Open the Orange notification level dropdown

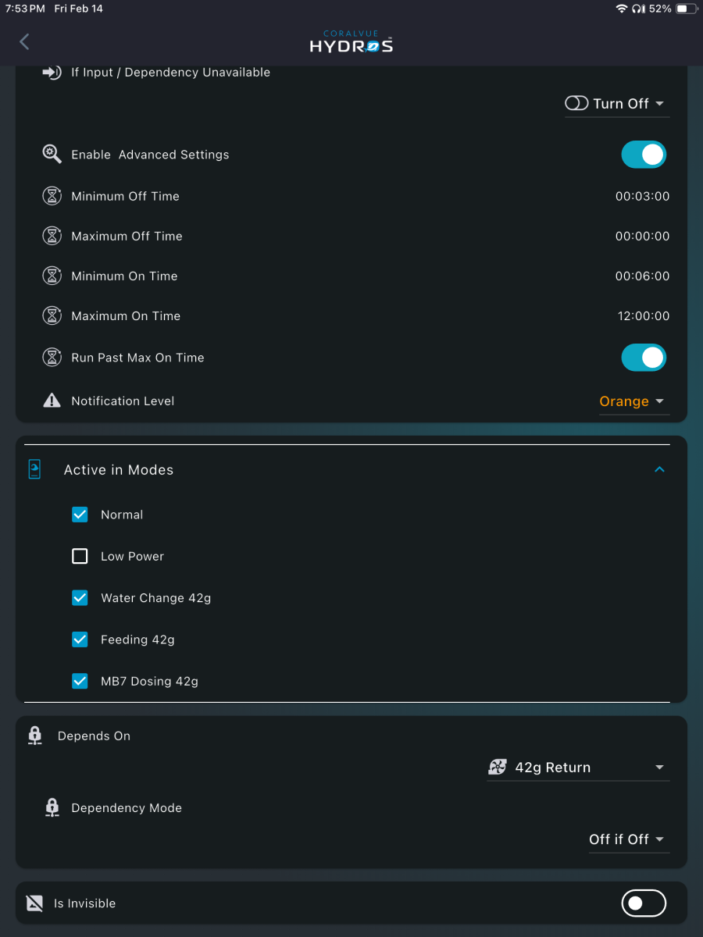[x=633, y=401]
